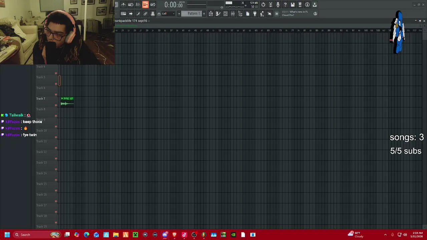This screenshot has height=240, width=427.
Task: Show hidden system tray icons
Action: tap(385, 235)
